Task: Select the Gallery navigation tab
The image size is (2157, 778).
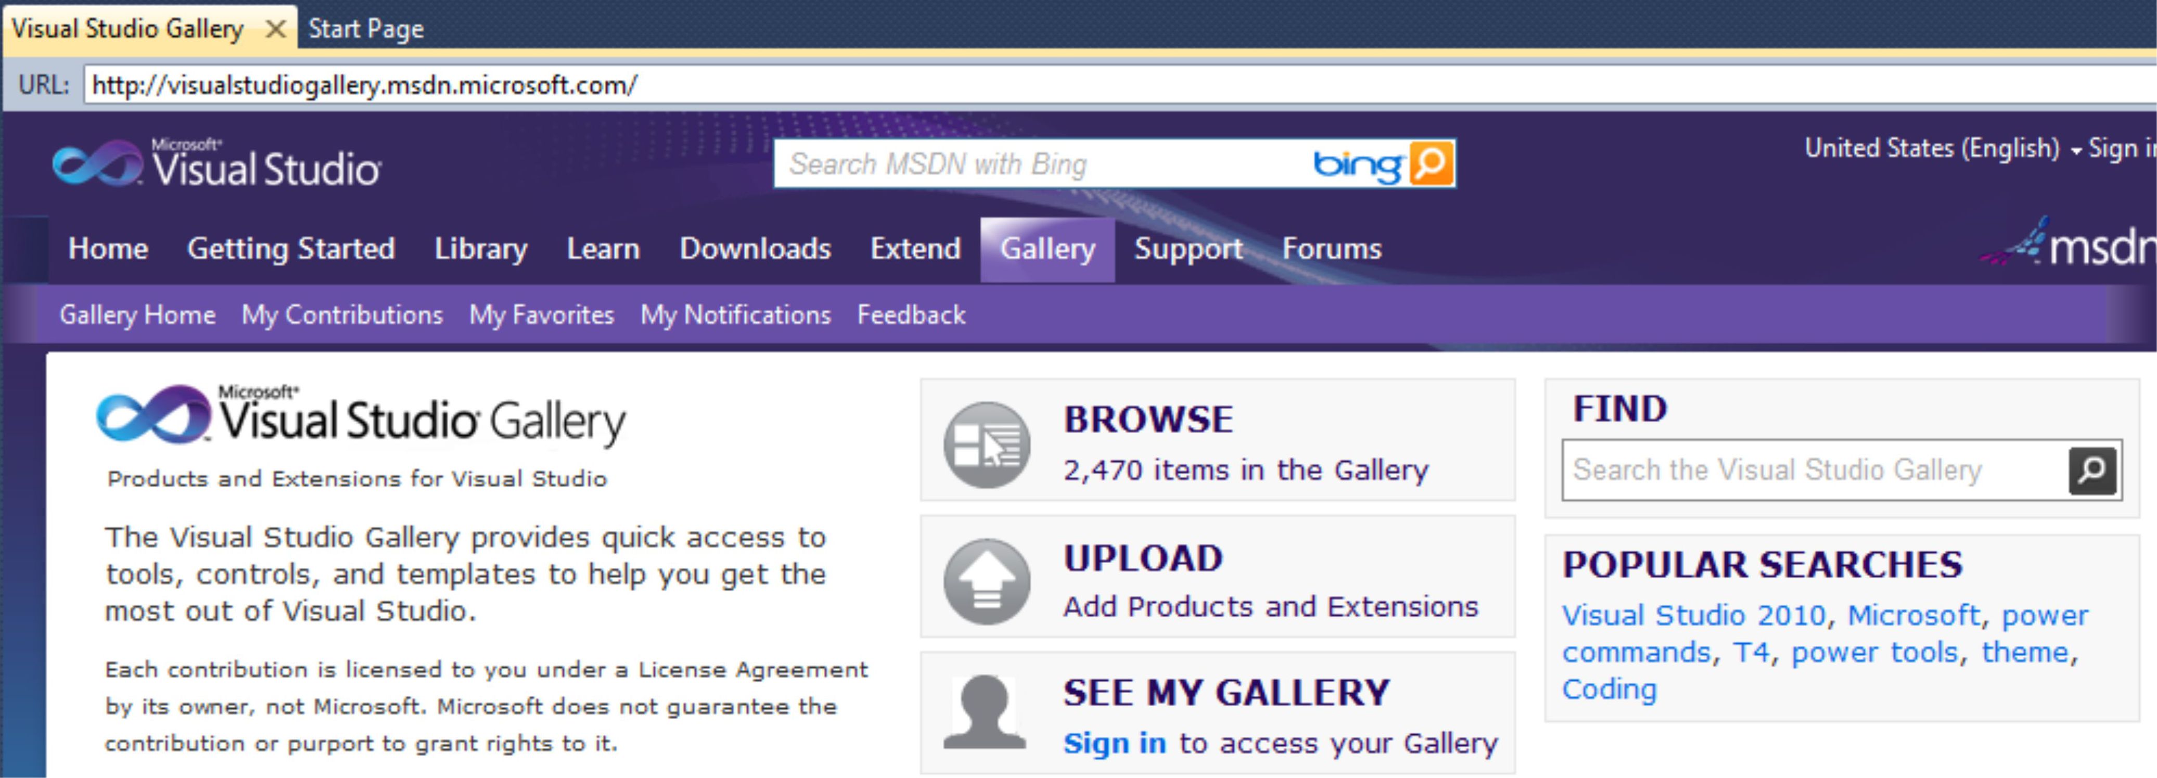Action: (1046, 249)
